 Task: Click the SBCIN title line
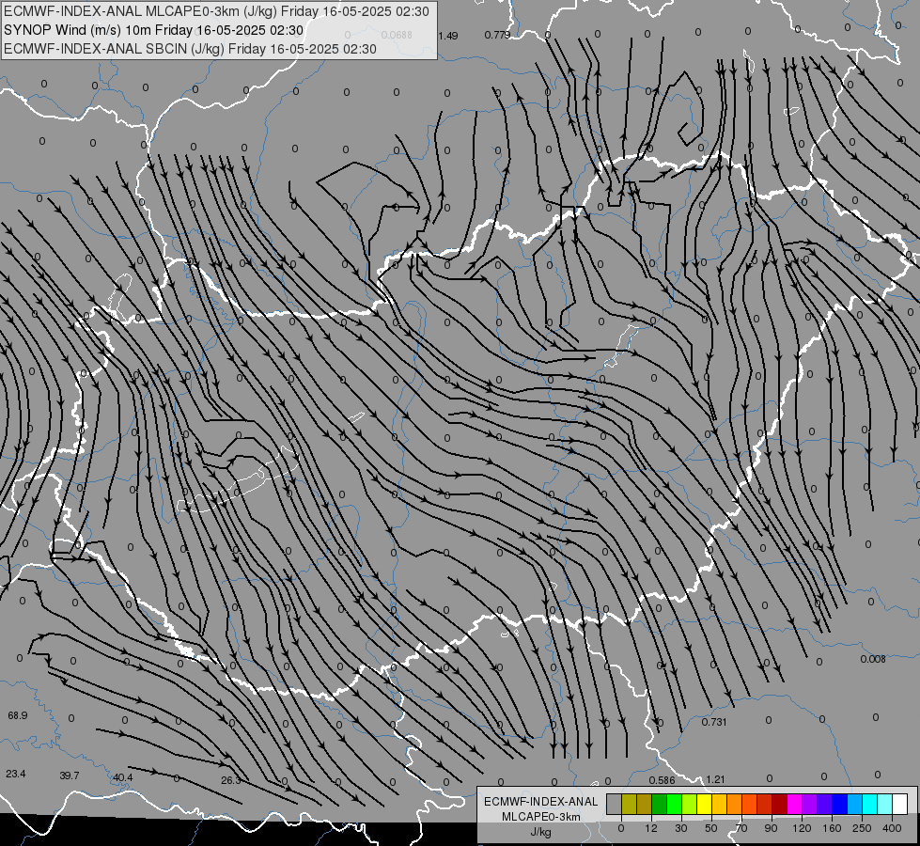coord(190,49)
